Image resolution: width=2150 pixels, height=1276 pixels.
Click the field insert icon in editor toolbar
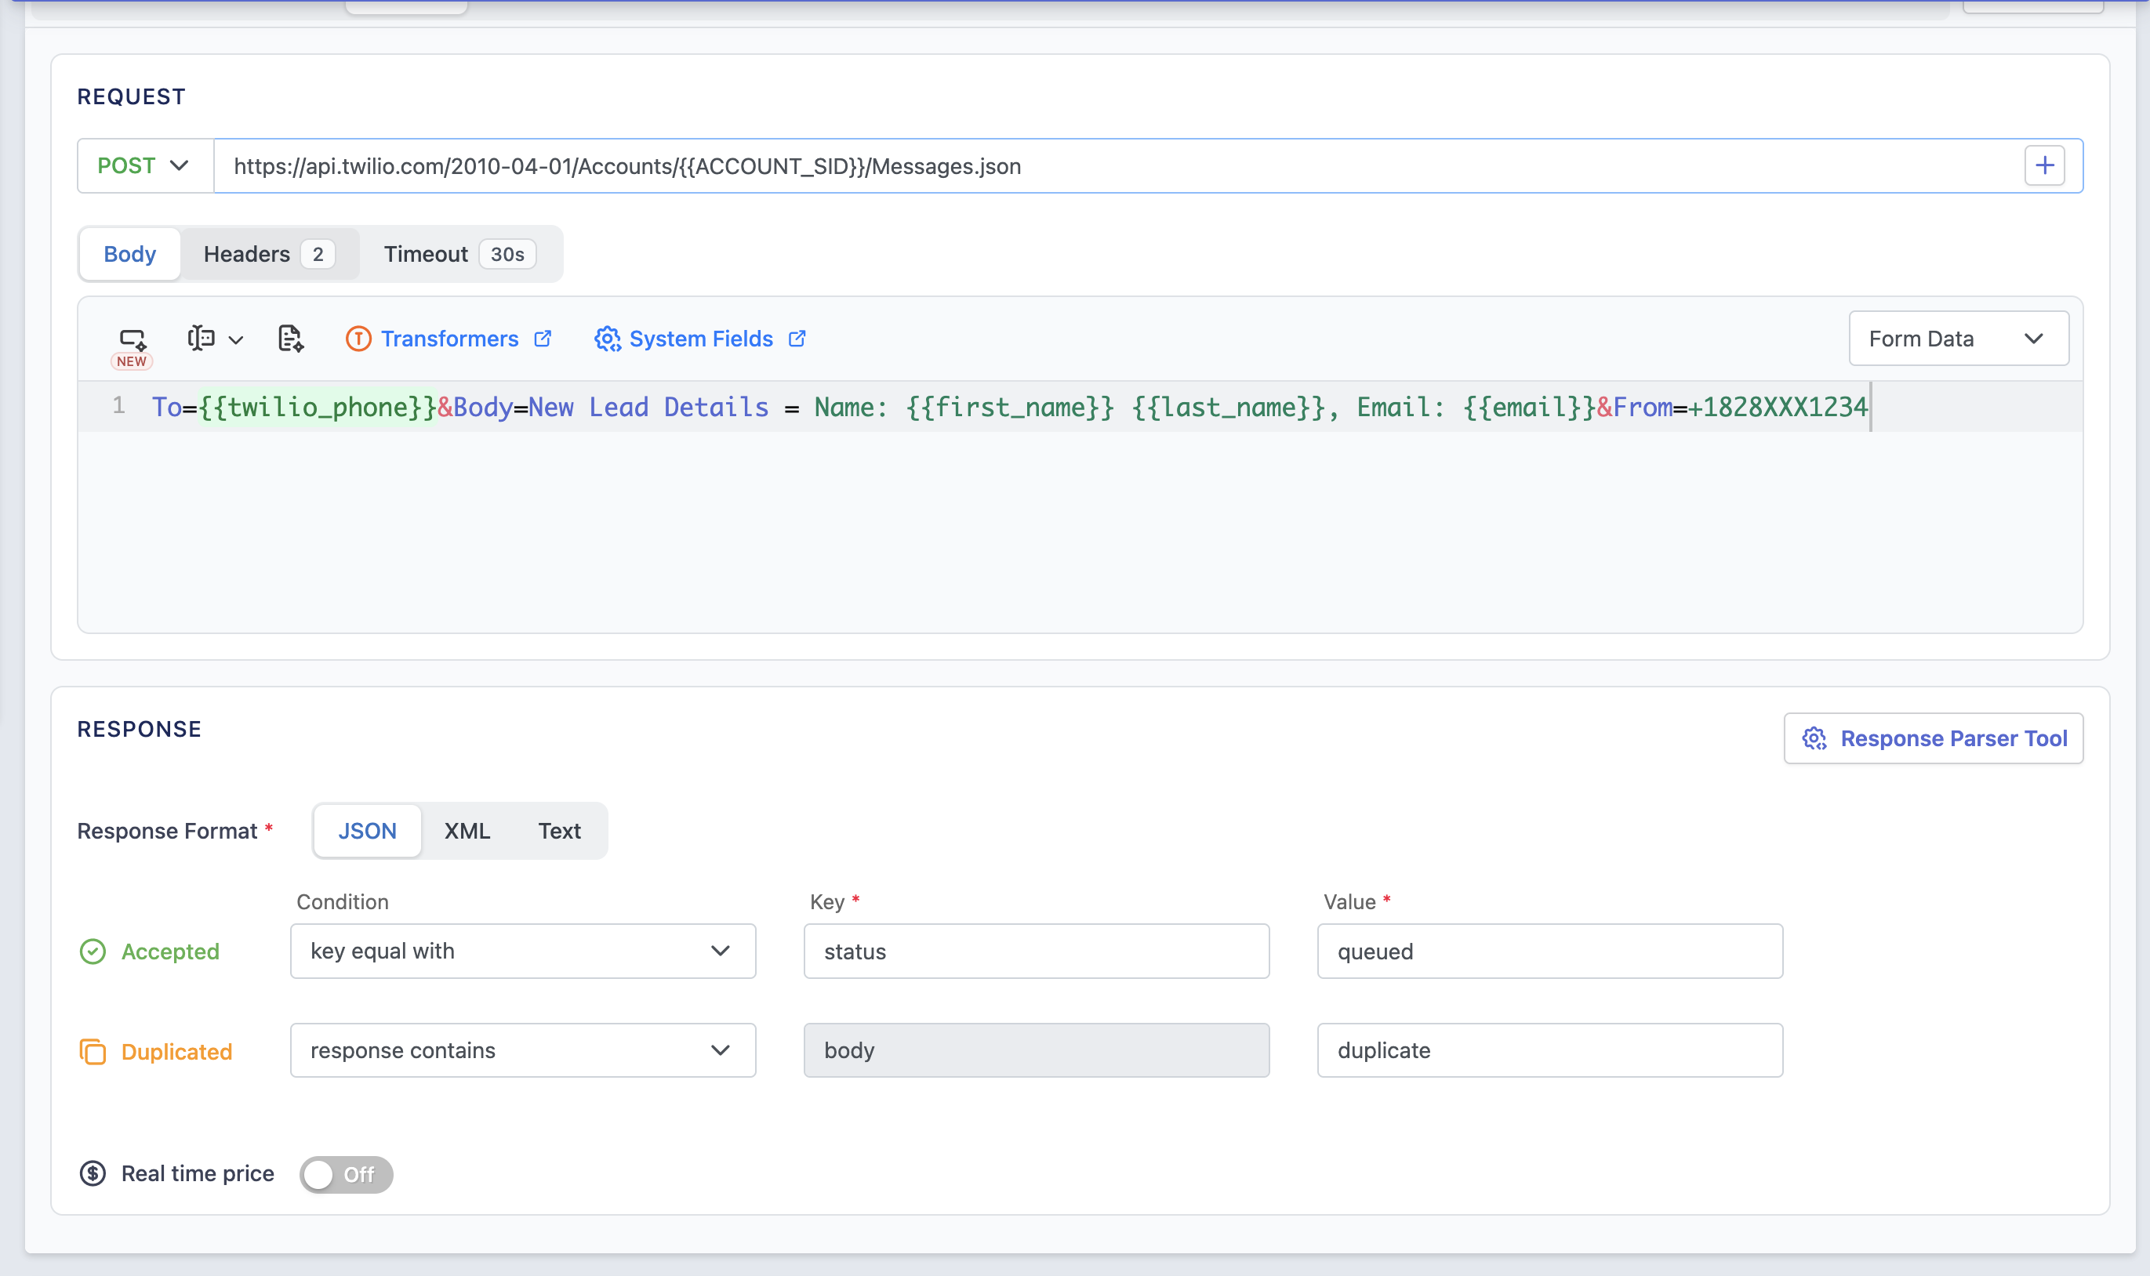click(x=202, y=339)
